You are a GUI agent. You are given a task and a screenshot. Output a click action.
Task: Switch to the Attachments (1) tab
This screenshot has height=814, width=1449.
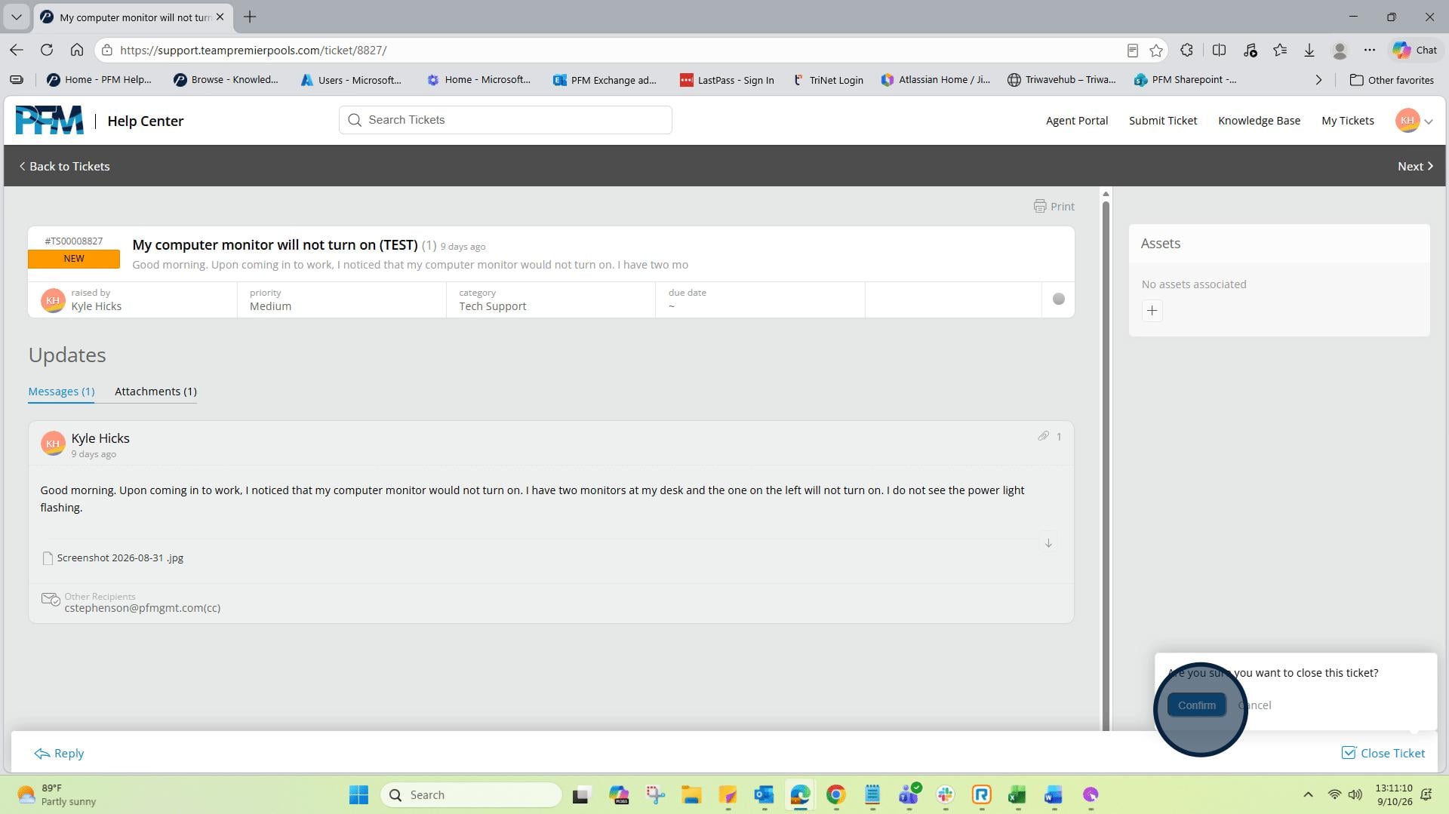pyautogui.click(x=155, y=391)
